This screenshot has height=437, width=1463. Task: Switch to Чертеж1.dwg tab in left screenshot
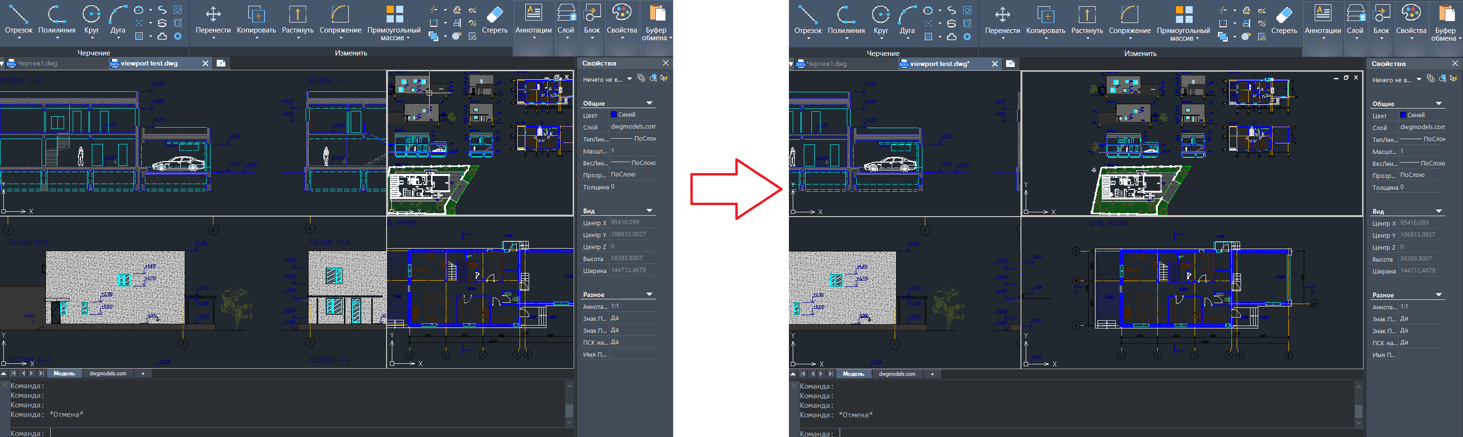37,64
